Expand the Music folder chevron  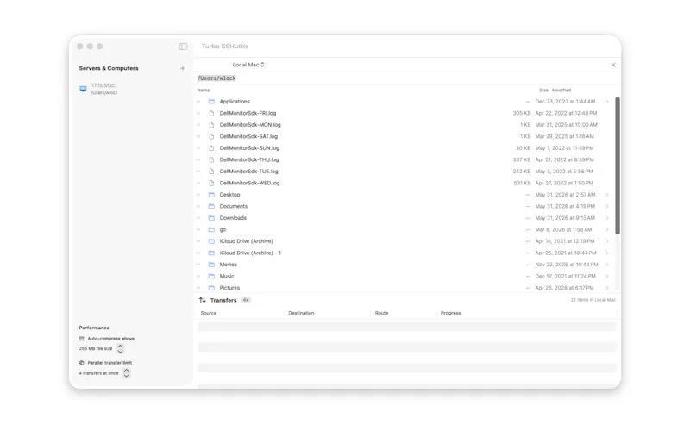point(607,276)
